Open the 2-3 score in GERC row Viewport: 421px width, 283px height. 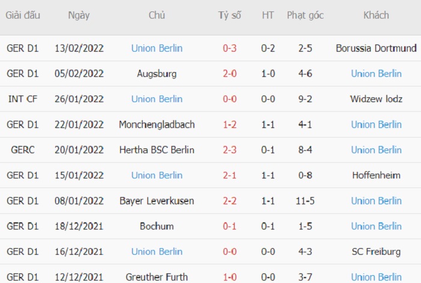(230, 150)
